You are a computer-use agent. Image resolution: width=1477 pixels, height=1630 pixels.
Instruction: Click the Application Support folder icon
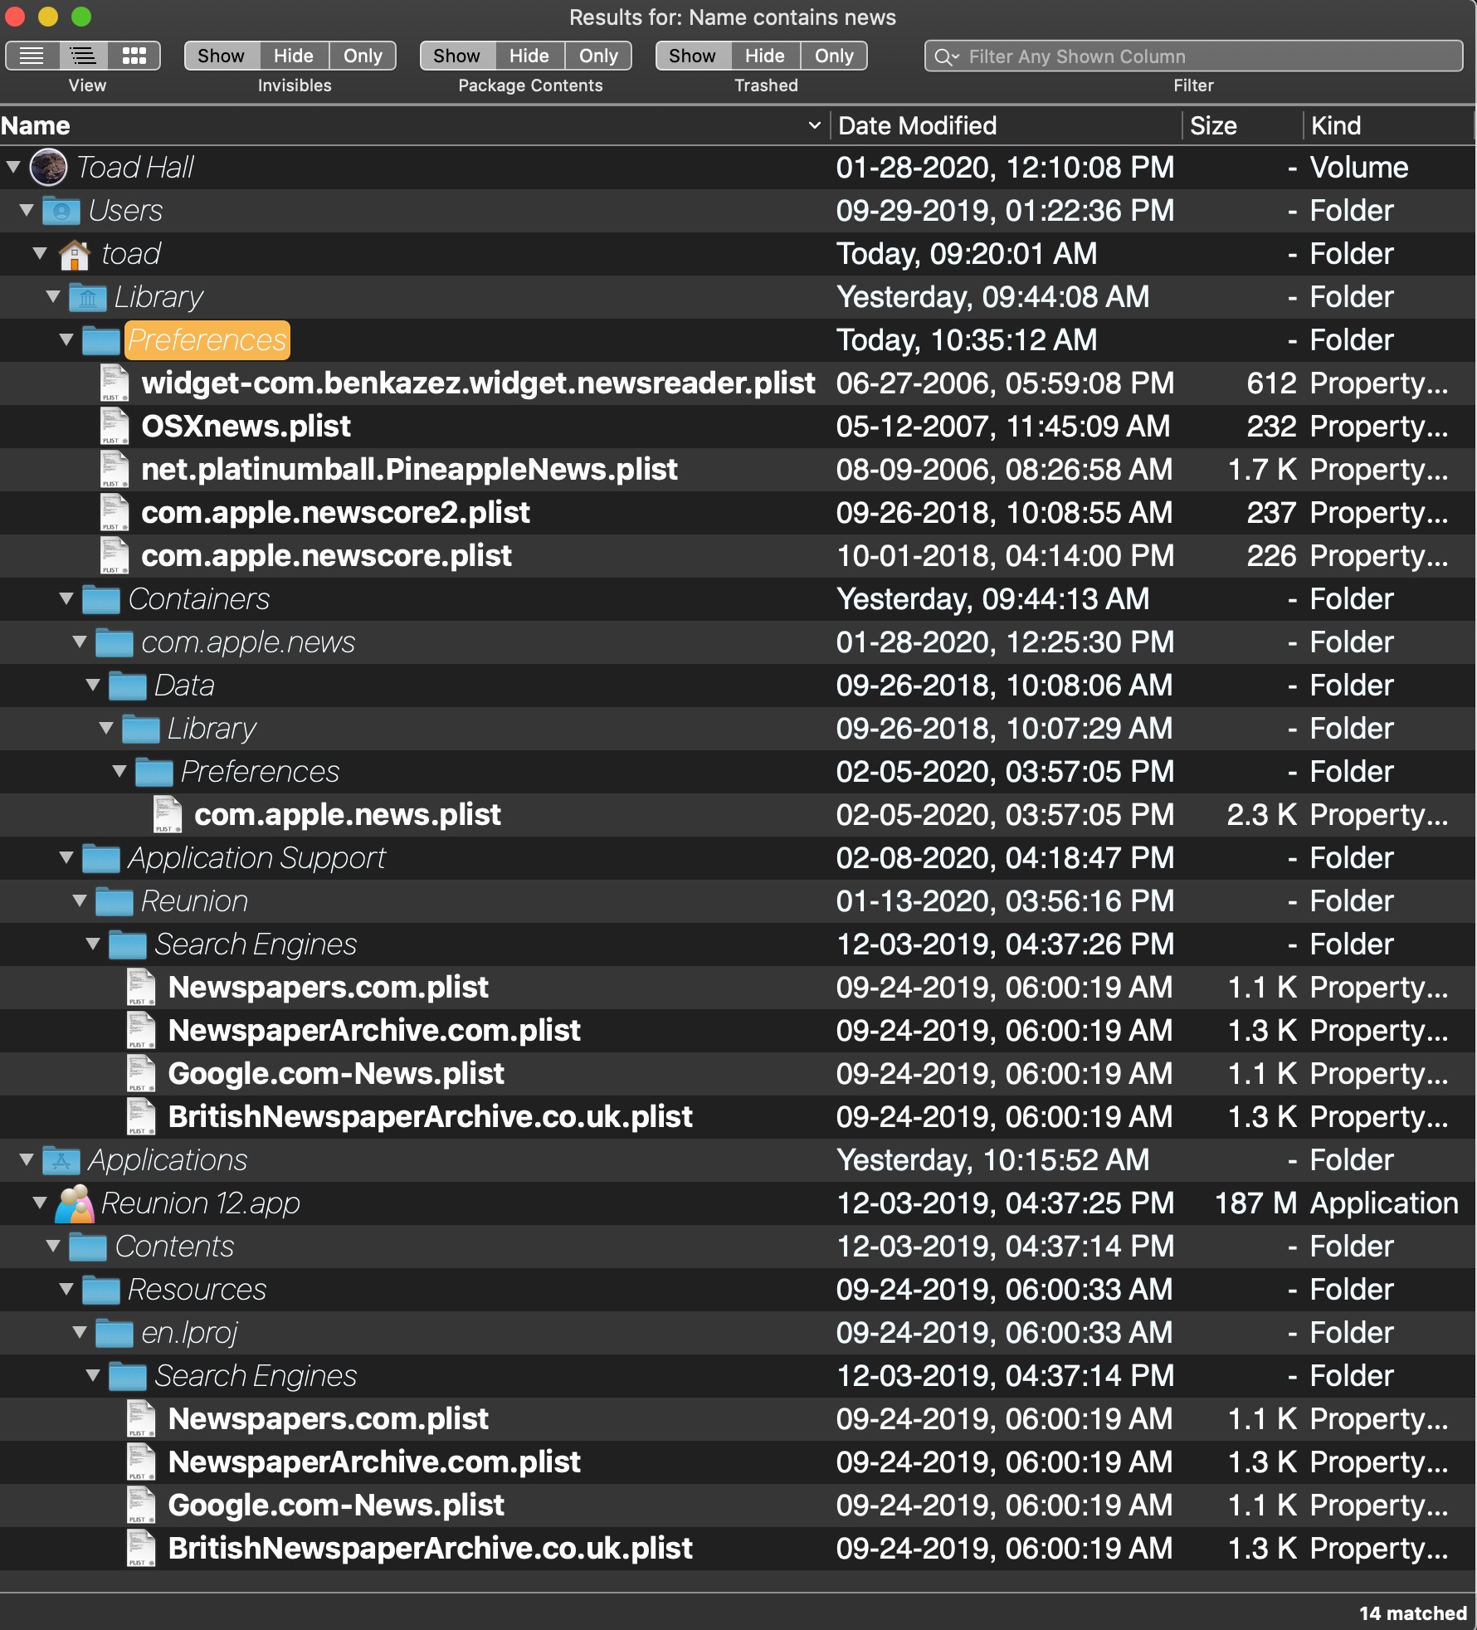point(101,858)
